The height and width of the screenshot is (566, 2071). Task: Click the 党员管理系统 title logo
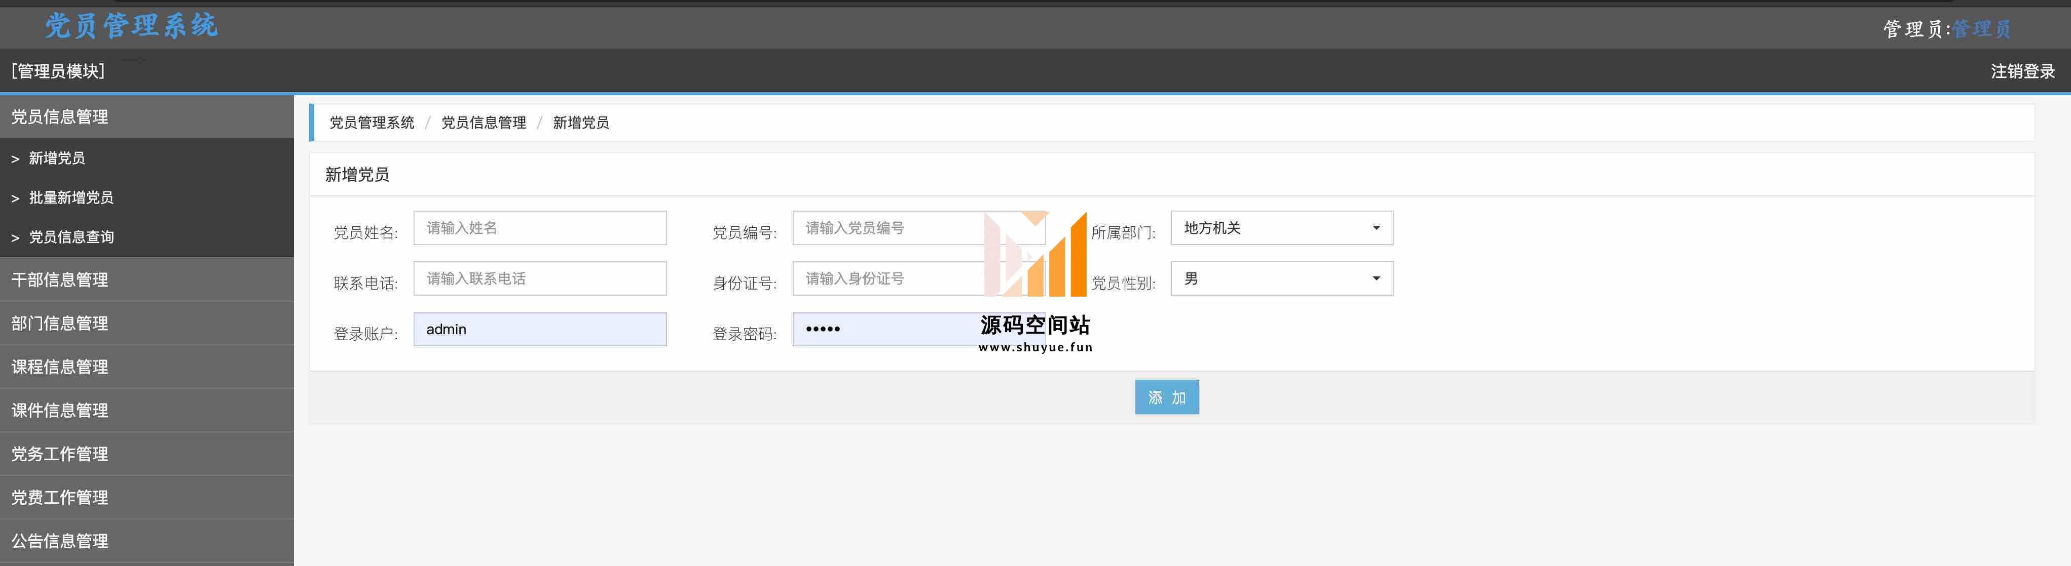click(131, 25)
